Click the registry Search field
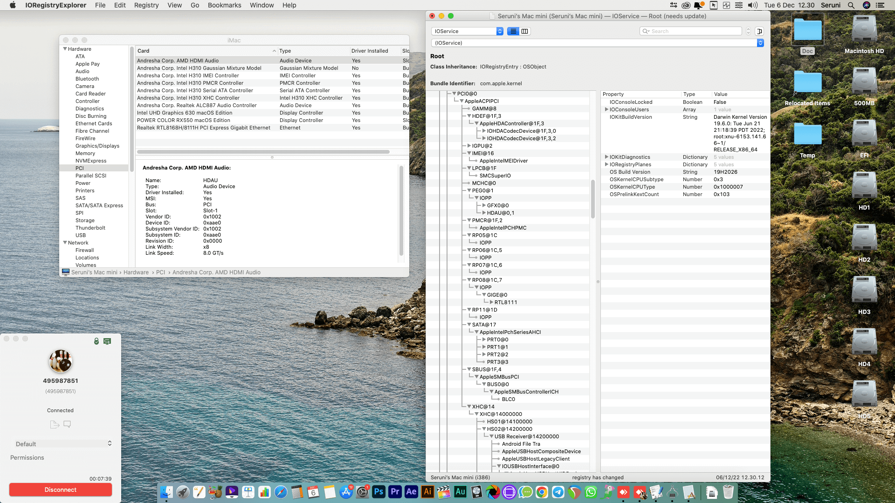Screen dimensions: 895x503 695,31
